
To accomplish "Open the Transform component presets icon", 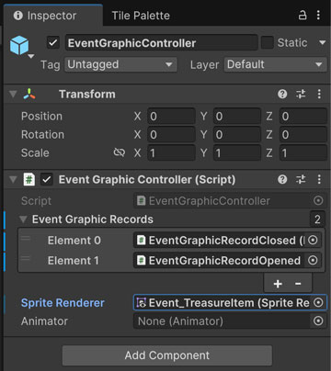I will 301,94.
